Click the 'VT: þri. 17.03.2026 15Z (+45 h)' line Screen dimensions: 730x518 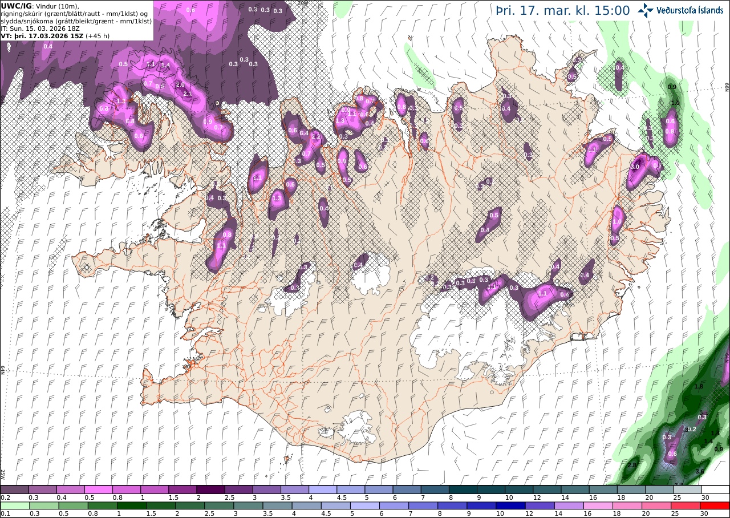[x=55, y=35]
